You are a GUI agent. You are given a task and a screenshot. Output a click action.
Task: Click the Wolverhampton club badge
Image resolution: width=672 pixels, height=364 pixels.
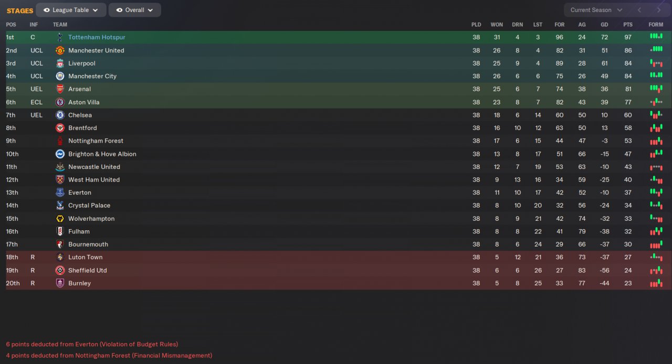click(60, 219)
